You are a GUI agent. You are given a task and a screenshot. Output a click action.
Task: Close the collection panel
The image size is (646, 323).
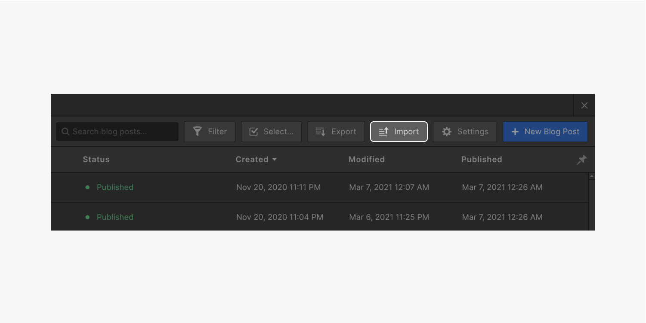point(584,105)
